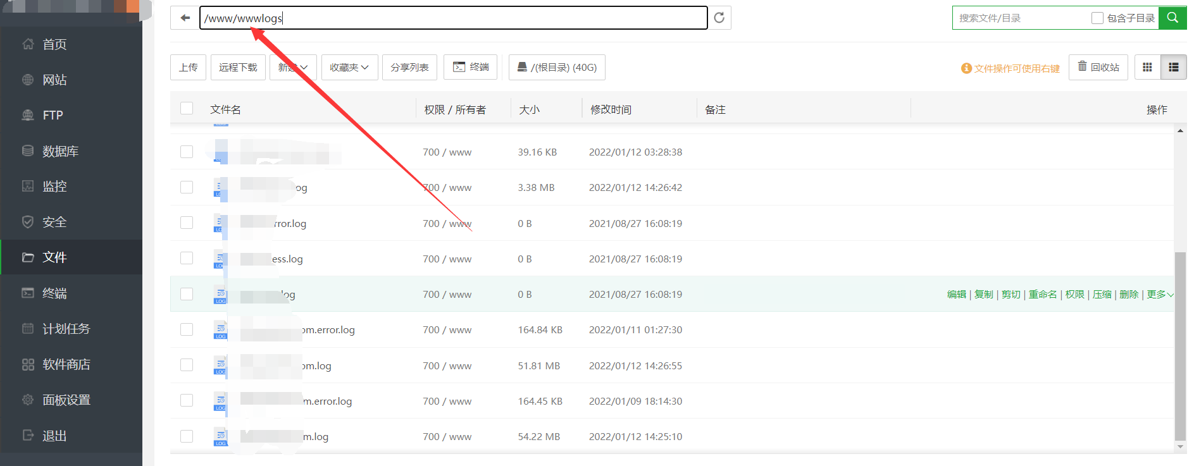Image resolution: width=1194 pixels, height=466 pixels.
Task: Click the 退出 logout icon
Action: (28, 435)
